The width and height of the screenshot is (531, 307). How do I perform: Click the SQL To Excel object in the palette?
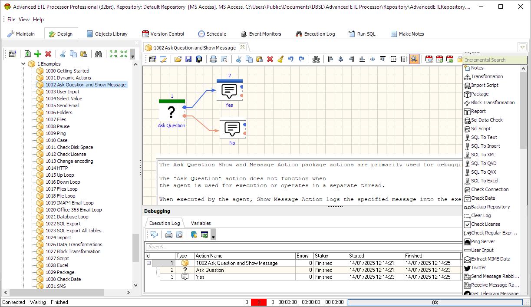[485, 181]
